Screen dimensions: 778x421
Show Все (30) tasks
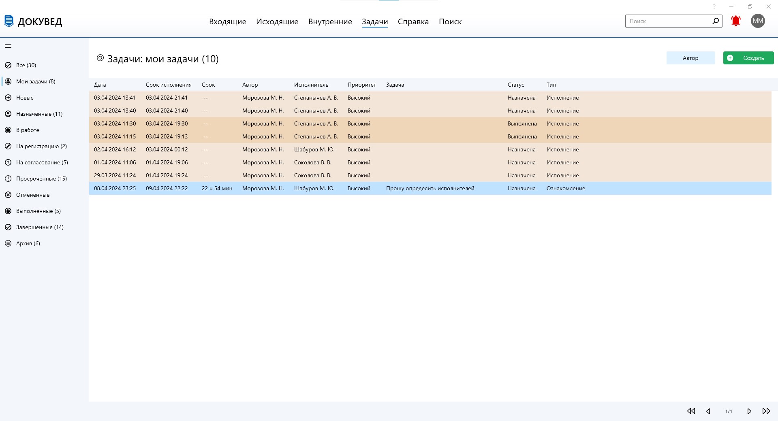click(x=26, y=65)
